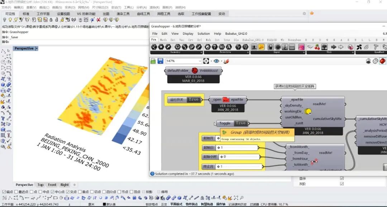Select the Gradient component icon in Input panel
Image resolution: width=387 pixels, height=207 pixels.
(x=301, y=47)
